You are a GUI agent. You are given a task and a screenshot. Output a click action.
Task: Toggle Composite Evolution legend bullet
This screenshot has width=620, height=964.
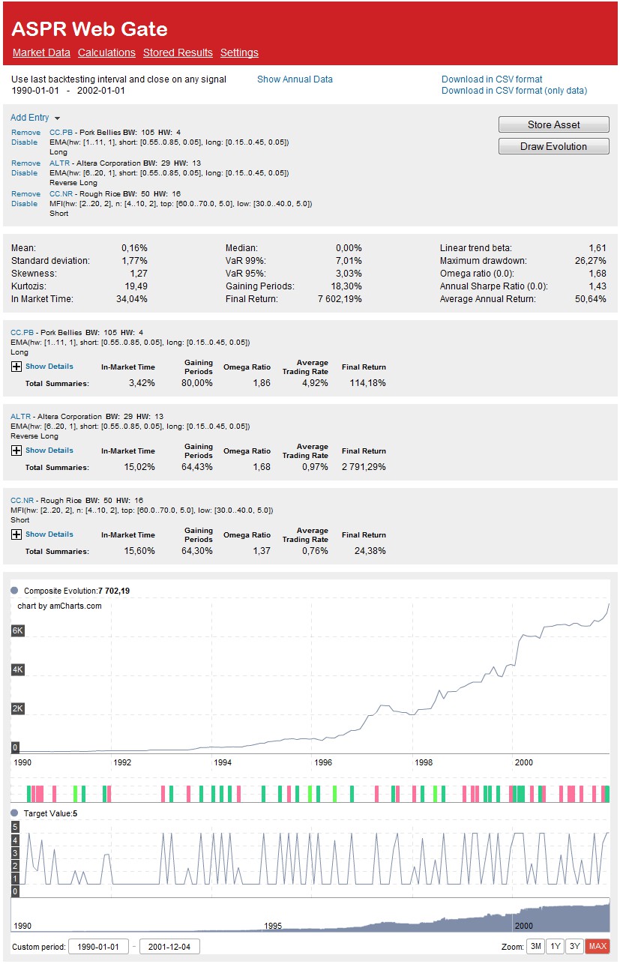pos(15,591)
